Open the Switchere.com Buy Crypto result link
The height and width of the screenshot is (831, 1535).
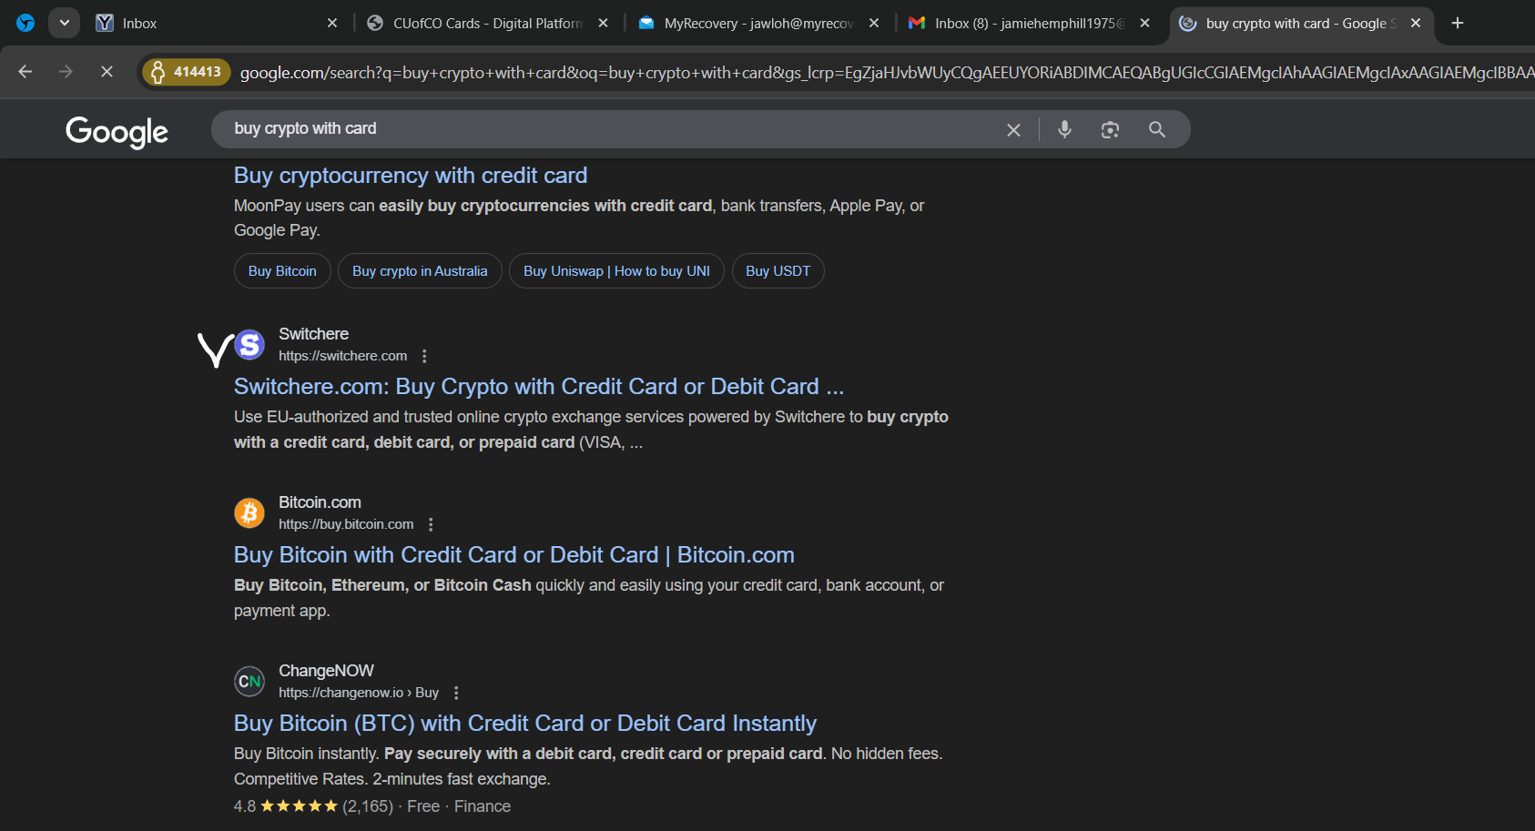538,387
